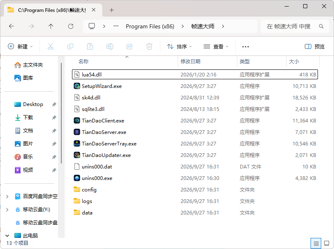Select the TianDaoClient.exe application icon
Image resolution: width=334 pixels, height=249 pixels.
pyautogui.click(x=77, y=120)
